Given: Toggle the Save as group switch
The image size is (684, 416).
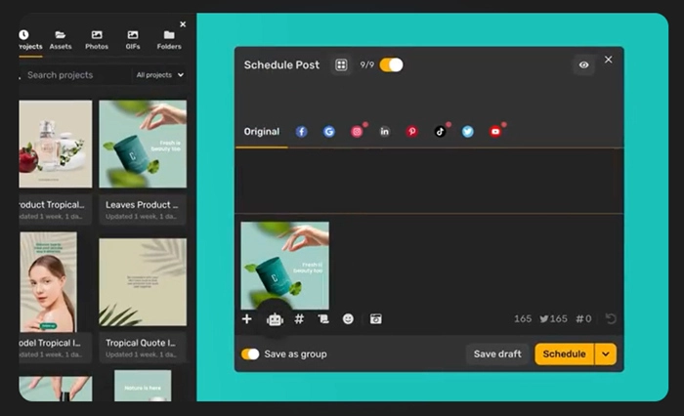Looking at the screenshot, I should click(251, 354).
